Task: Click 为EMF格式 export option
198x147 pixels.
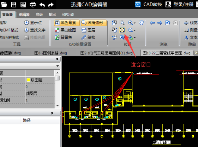Action: [x=9, y=30]
